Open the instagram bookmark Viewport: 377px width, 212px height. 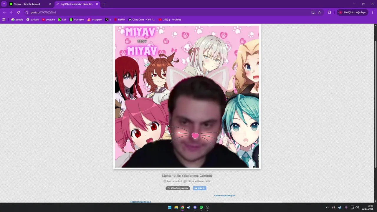(95, 20)
